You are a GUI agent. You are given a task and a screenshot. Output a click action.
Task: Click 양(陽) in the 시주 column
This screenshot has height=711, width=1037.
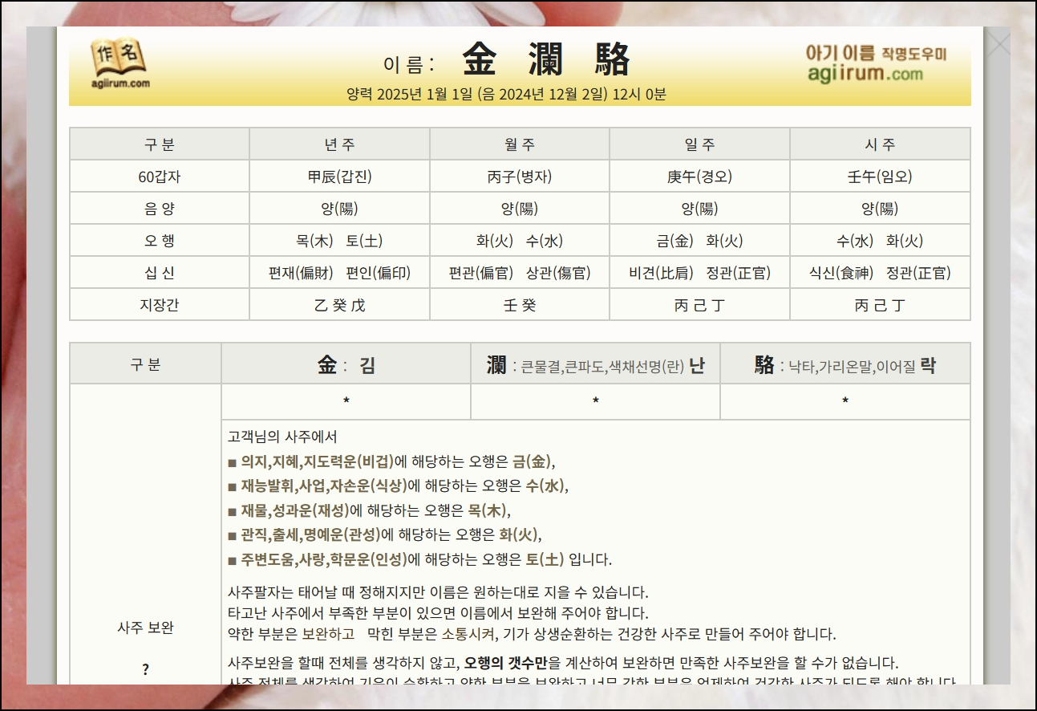click(880, 209)
